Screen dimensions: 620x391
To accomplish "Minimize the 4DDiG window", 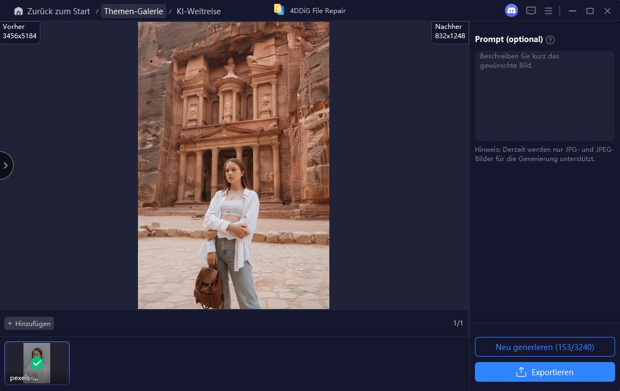I will click(572, 11).
